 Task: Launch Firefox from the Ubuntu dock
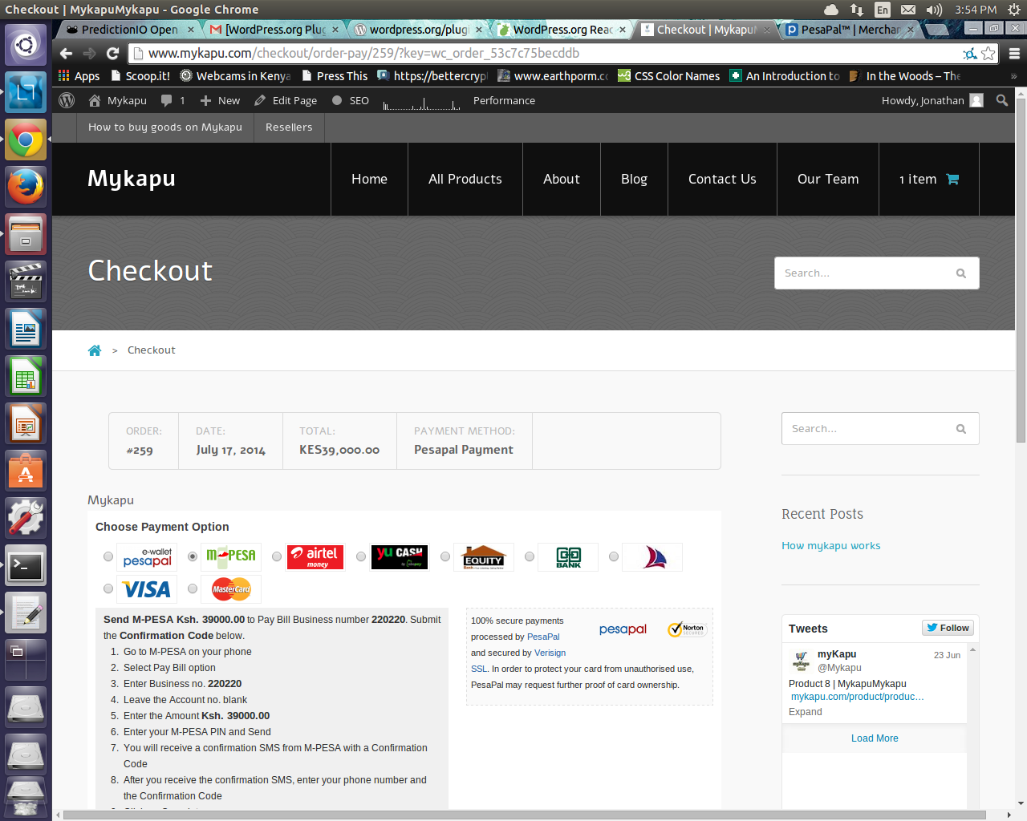point(26,188)
